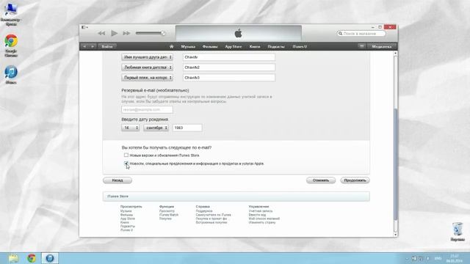The width and height of the screenshot is (470, 264).
Task: Click the list icon beside Медиатека
Action: (x=362, y=46)
